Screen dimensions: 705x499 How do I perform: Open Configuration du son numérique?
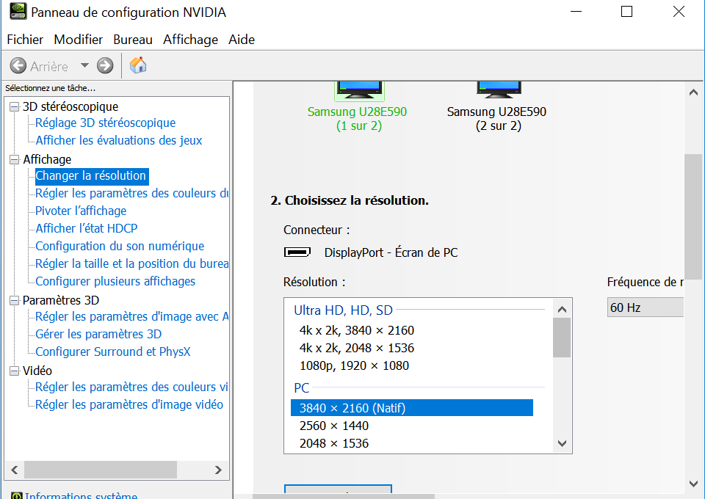120,246
